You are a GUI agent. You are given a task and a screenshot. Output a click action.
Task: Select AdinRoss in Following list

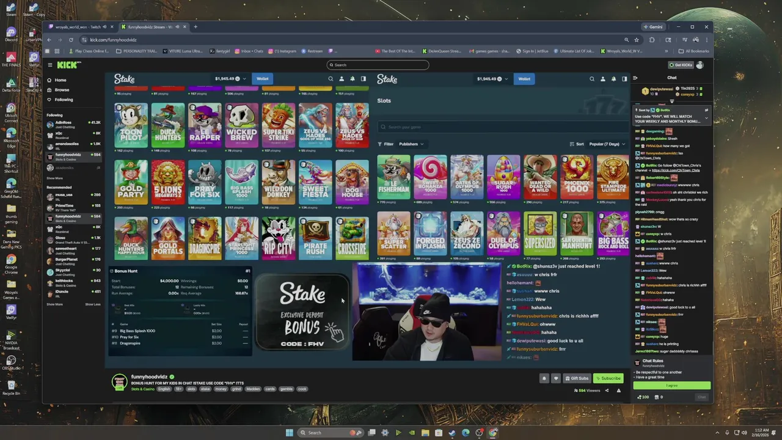73,123
